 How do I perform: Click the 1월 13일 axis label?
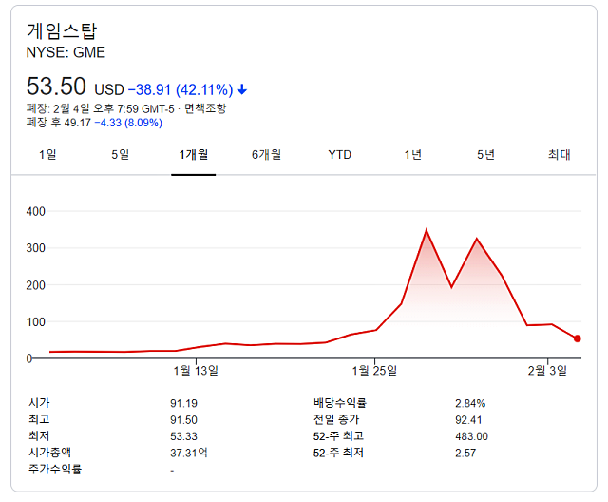[x=196, y=371]
